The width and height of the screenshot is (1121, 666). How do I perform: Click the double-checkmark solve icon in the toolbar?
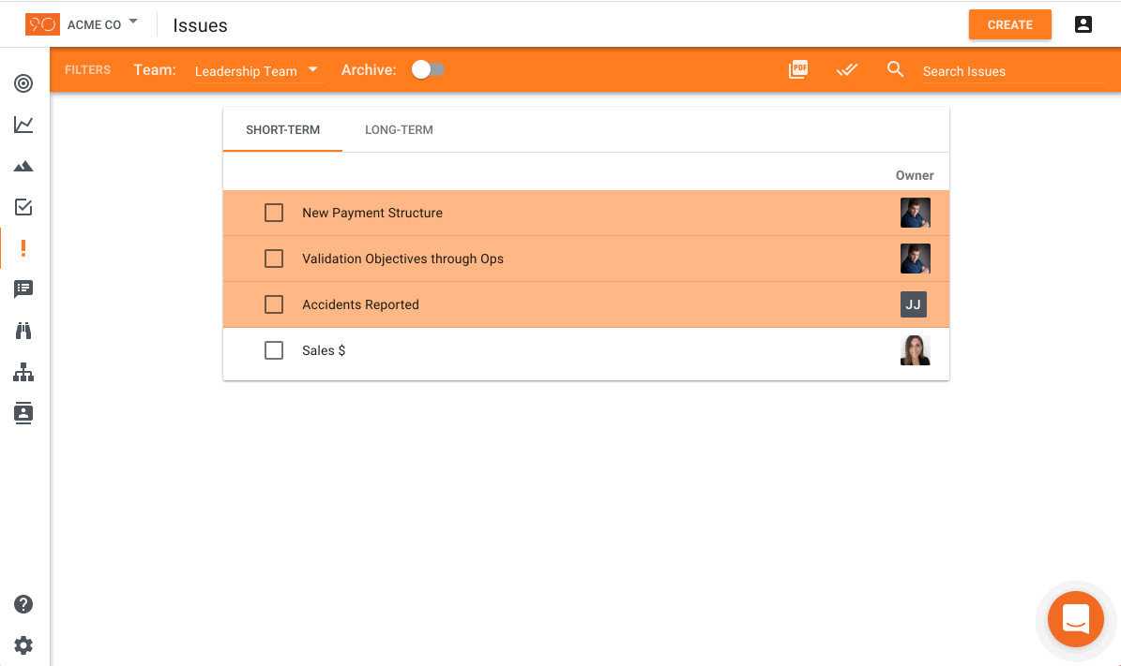847,69
